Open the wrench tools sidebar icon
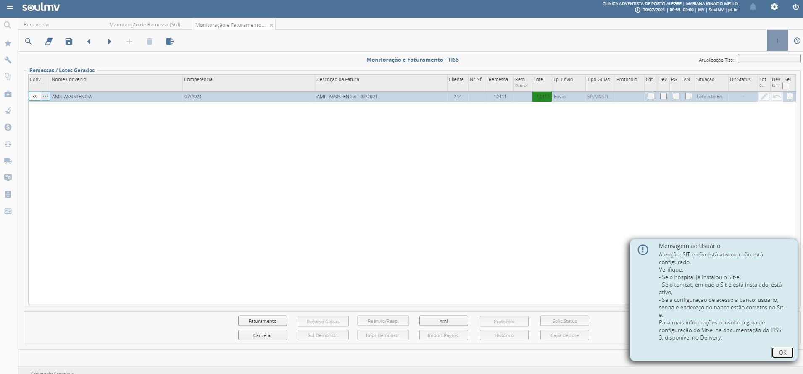 point(8,60)
